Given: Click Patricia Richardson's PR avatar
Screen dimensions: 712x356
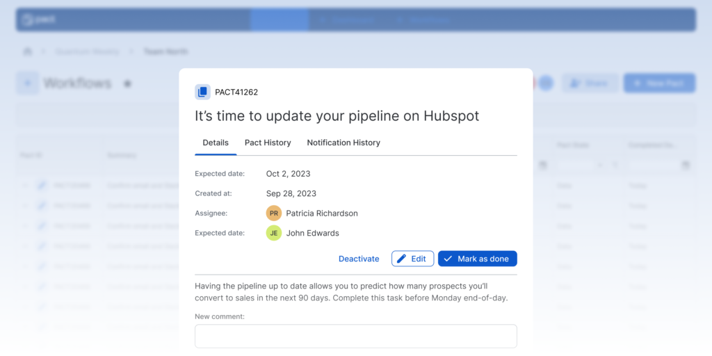Looking at the screenshot, I should 274,213.
